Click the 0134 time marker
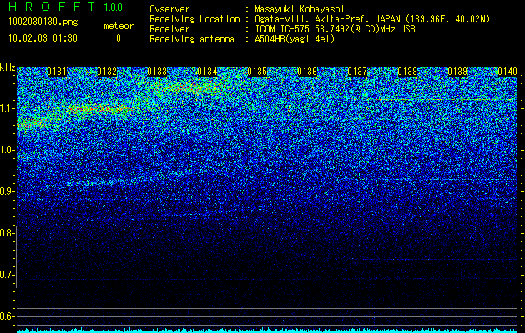This screenshot has height=333, width=525. [x=207, y=72]
